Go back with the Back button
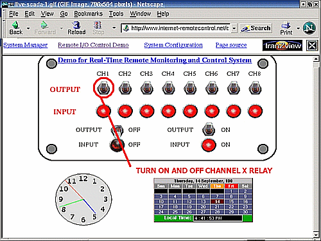321x241 pixels. coord(16,28)
